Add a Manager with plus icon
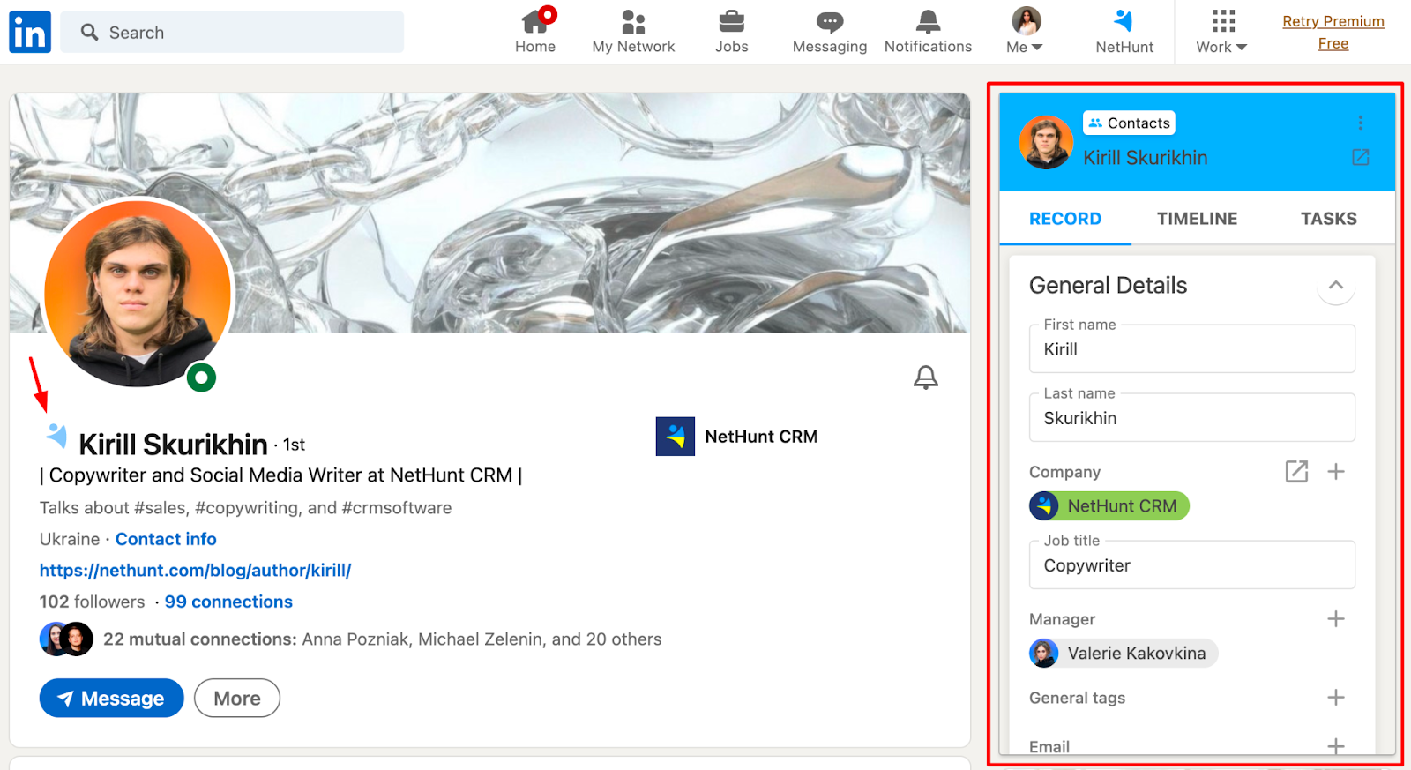This screenshot has height=770, width=1411. pyautogui.click(x=1336, y=618)
